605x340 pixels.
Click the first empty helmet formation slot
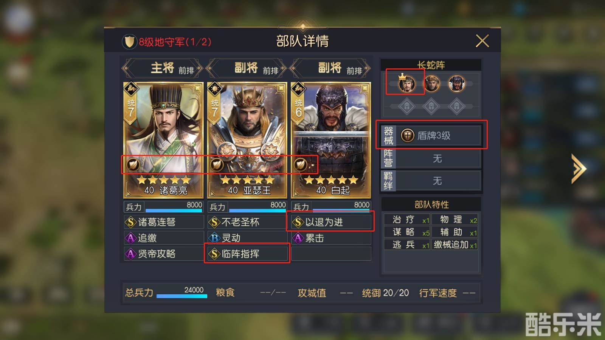407,106
